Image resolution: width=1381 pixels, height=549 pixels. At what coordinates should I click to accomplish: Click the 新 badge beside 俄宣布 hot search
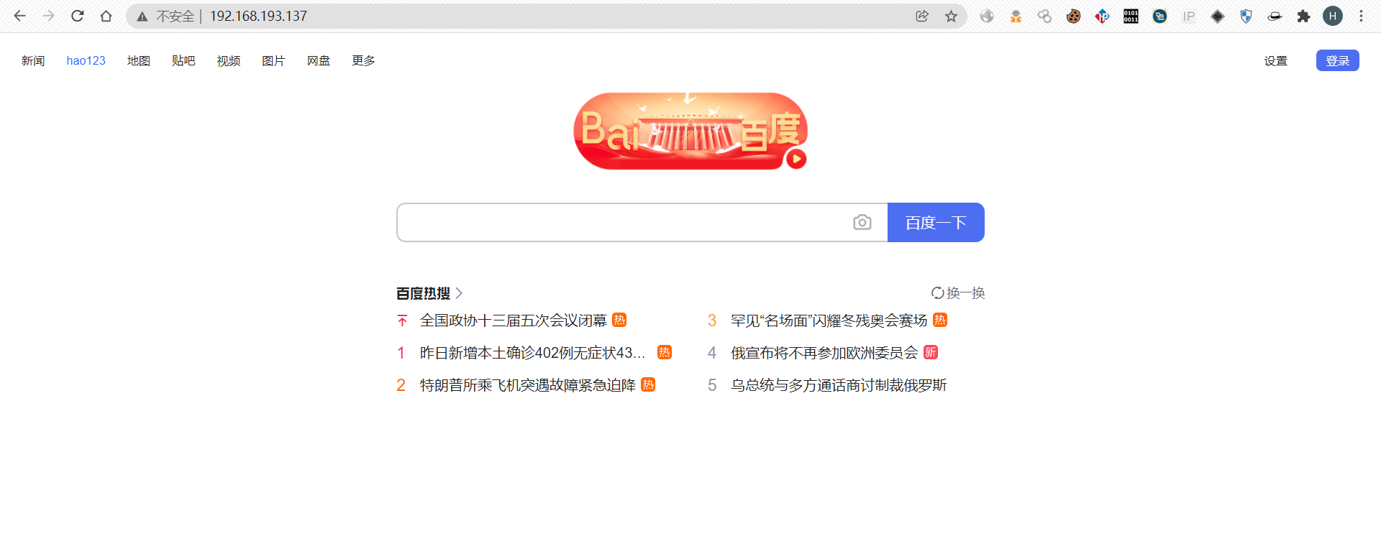931,352
